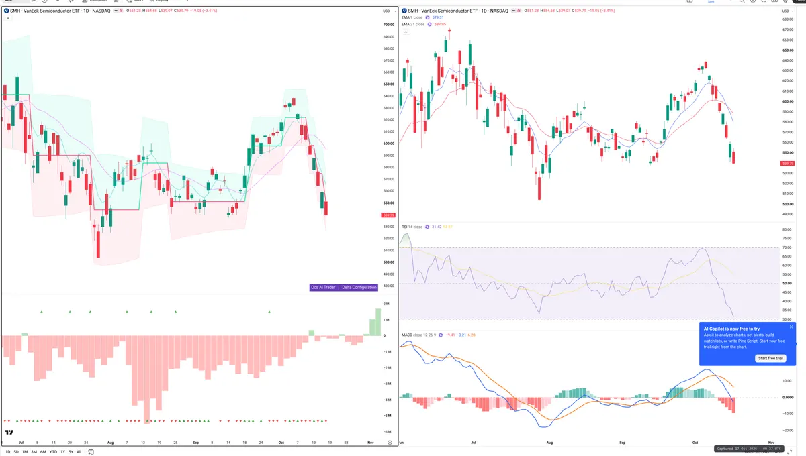The height and width of the screenshot is (456, 806).
Task: Select the 5D time range
Action: pyautogui.click(x=16, y=452)
